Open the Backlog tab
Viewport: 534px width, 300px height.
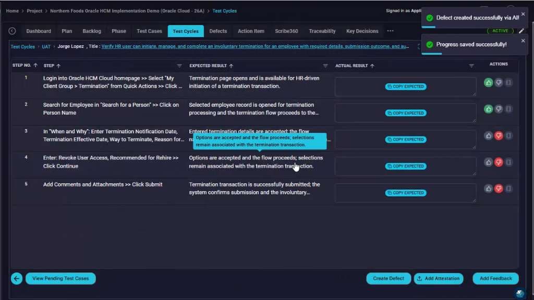92,31
